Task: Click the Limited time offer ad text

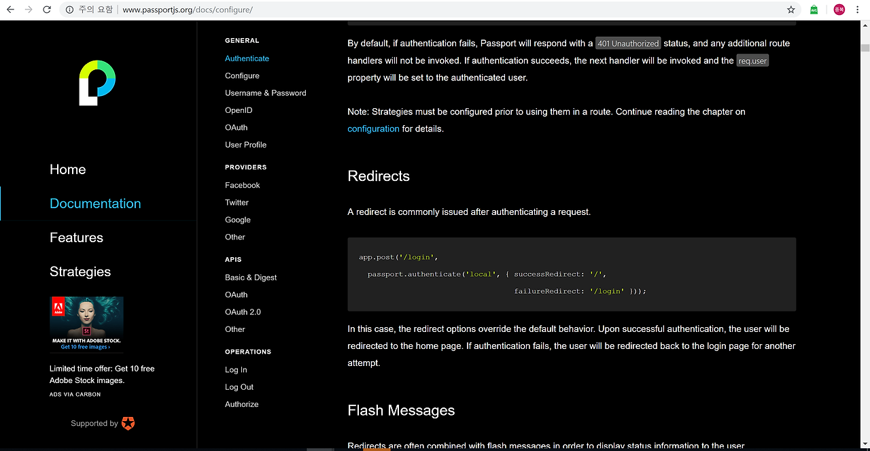Action: (x=102, y=374)
